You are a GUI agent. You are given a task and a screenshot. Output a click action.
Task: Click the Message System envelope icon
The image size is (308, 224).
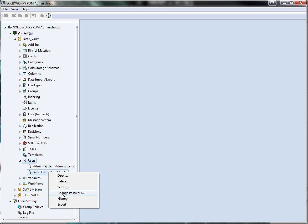pyautogui.click(x=25, y=120)
